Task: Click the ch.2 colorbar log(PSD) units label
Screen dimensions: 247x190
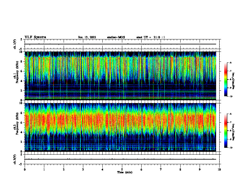Action: point(234,132)
